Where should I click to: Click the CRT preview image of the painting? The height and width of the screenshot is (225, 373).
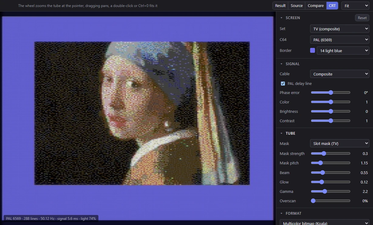pyautogui.click(x=142, y=113)
